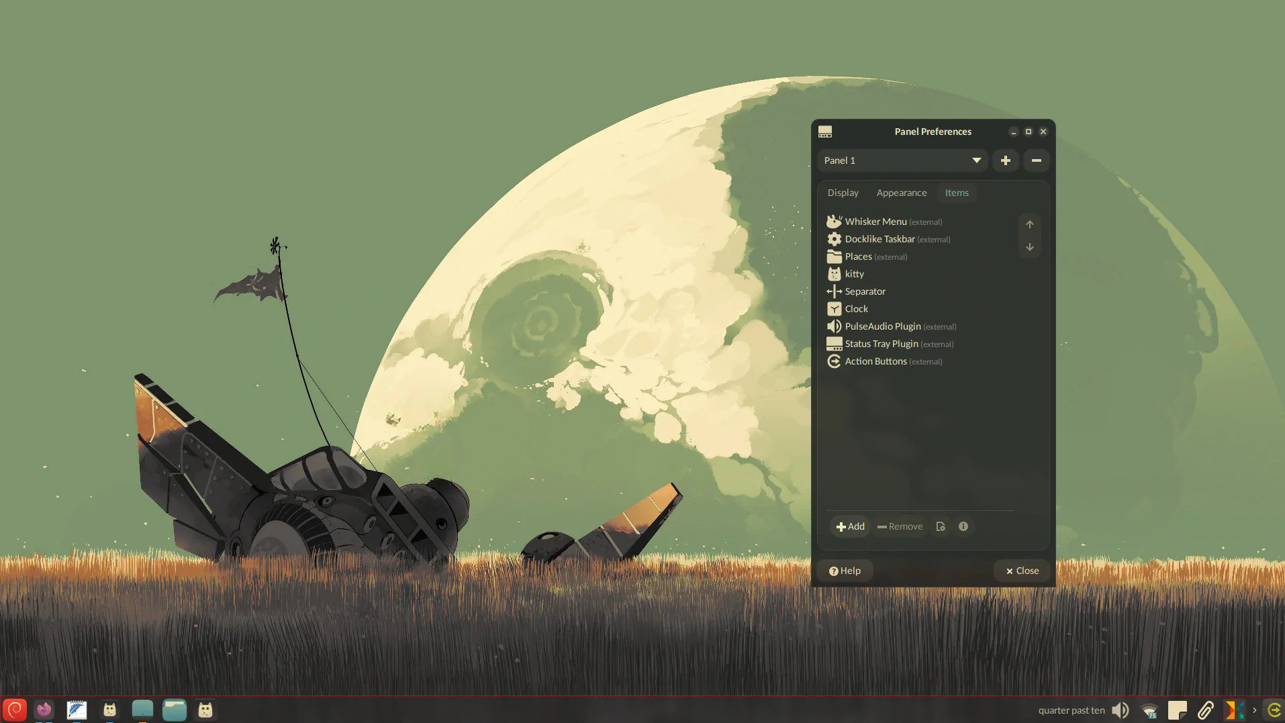Screen dimensions: 1285x723
Task: Move the selected item up with the arrow
Action: [x=1029, y=224]
